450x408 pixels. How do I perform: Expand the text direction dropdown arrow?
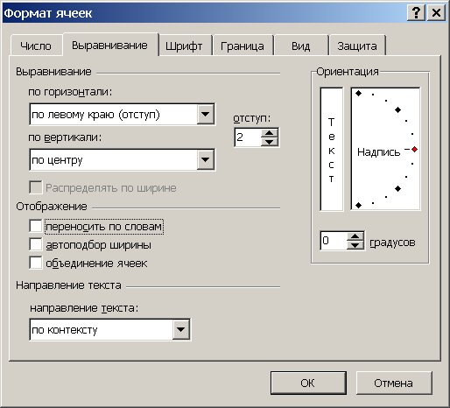click(181, 330)
